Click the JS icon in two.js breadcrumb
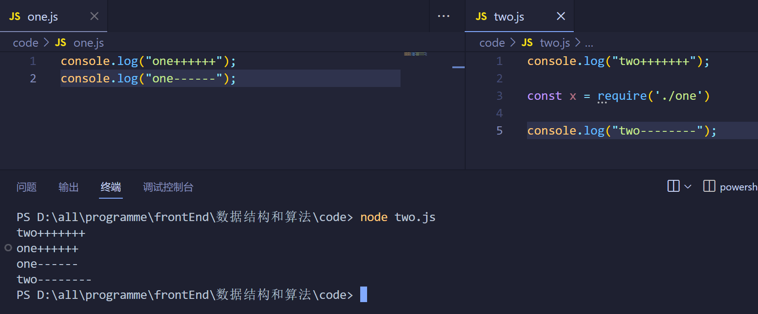758x314 pixels. pyautogui.click(x=527, y=43)
